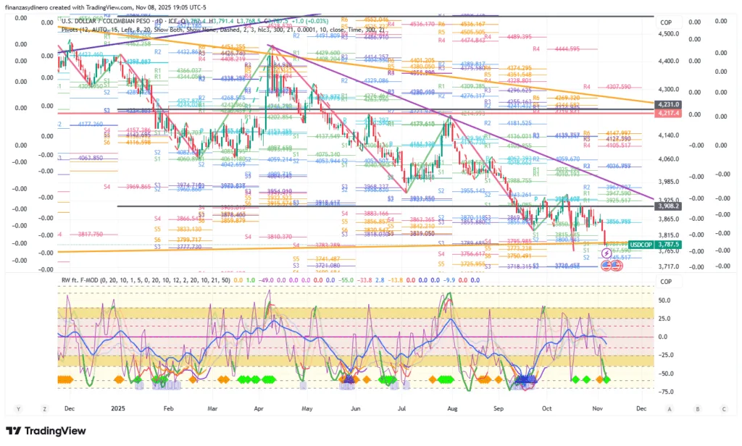Select the 3,908.2 horizontal line price label
Image resolution: width=742 pixels, height=446 pixels.
click(667, 206)
